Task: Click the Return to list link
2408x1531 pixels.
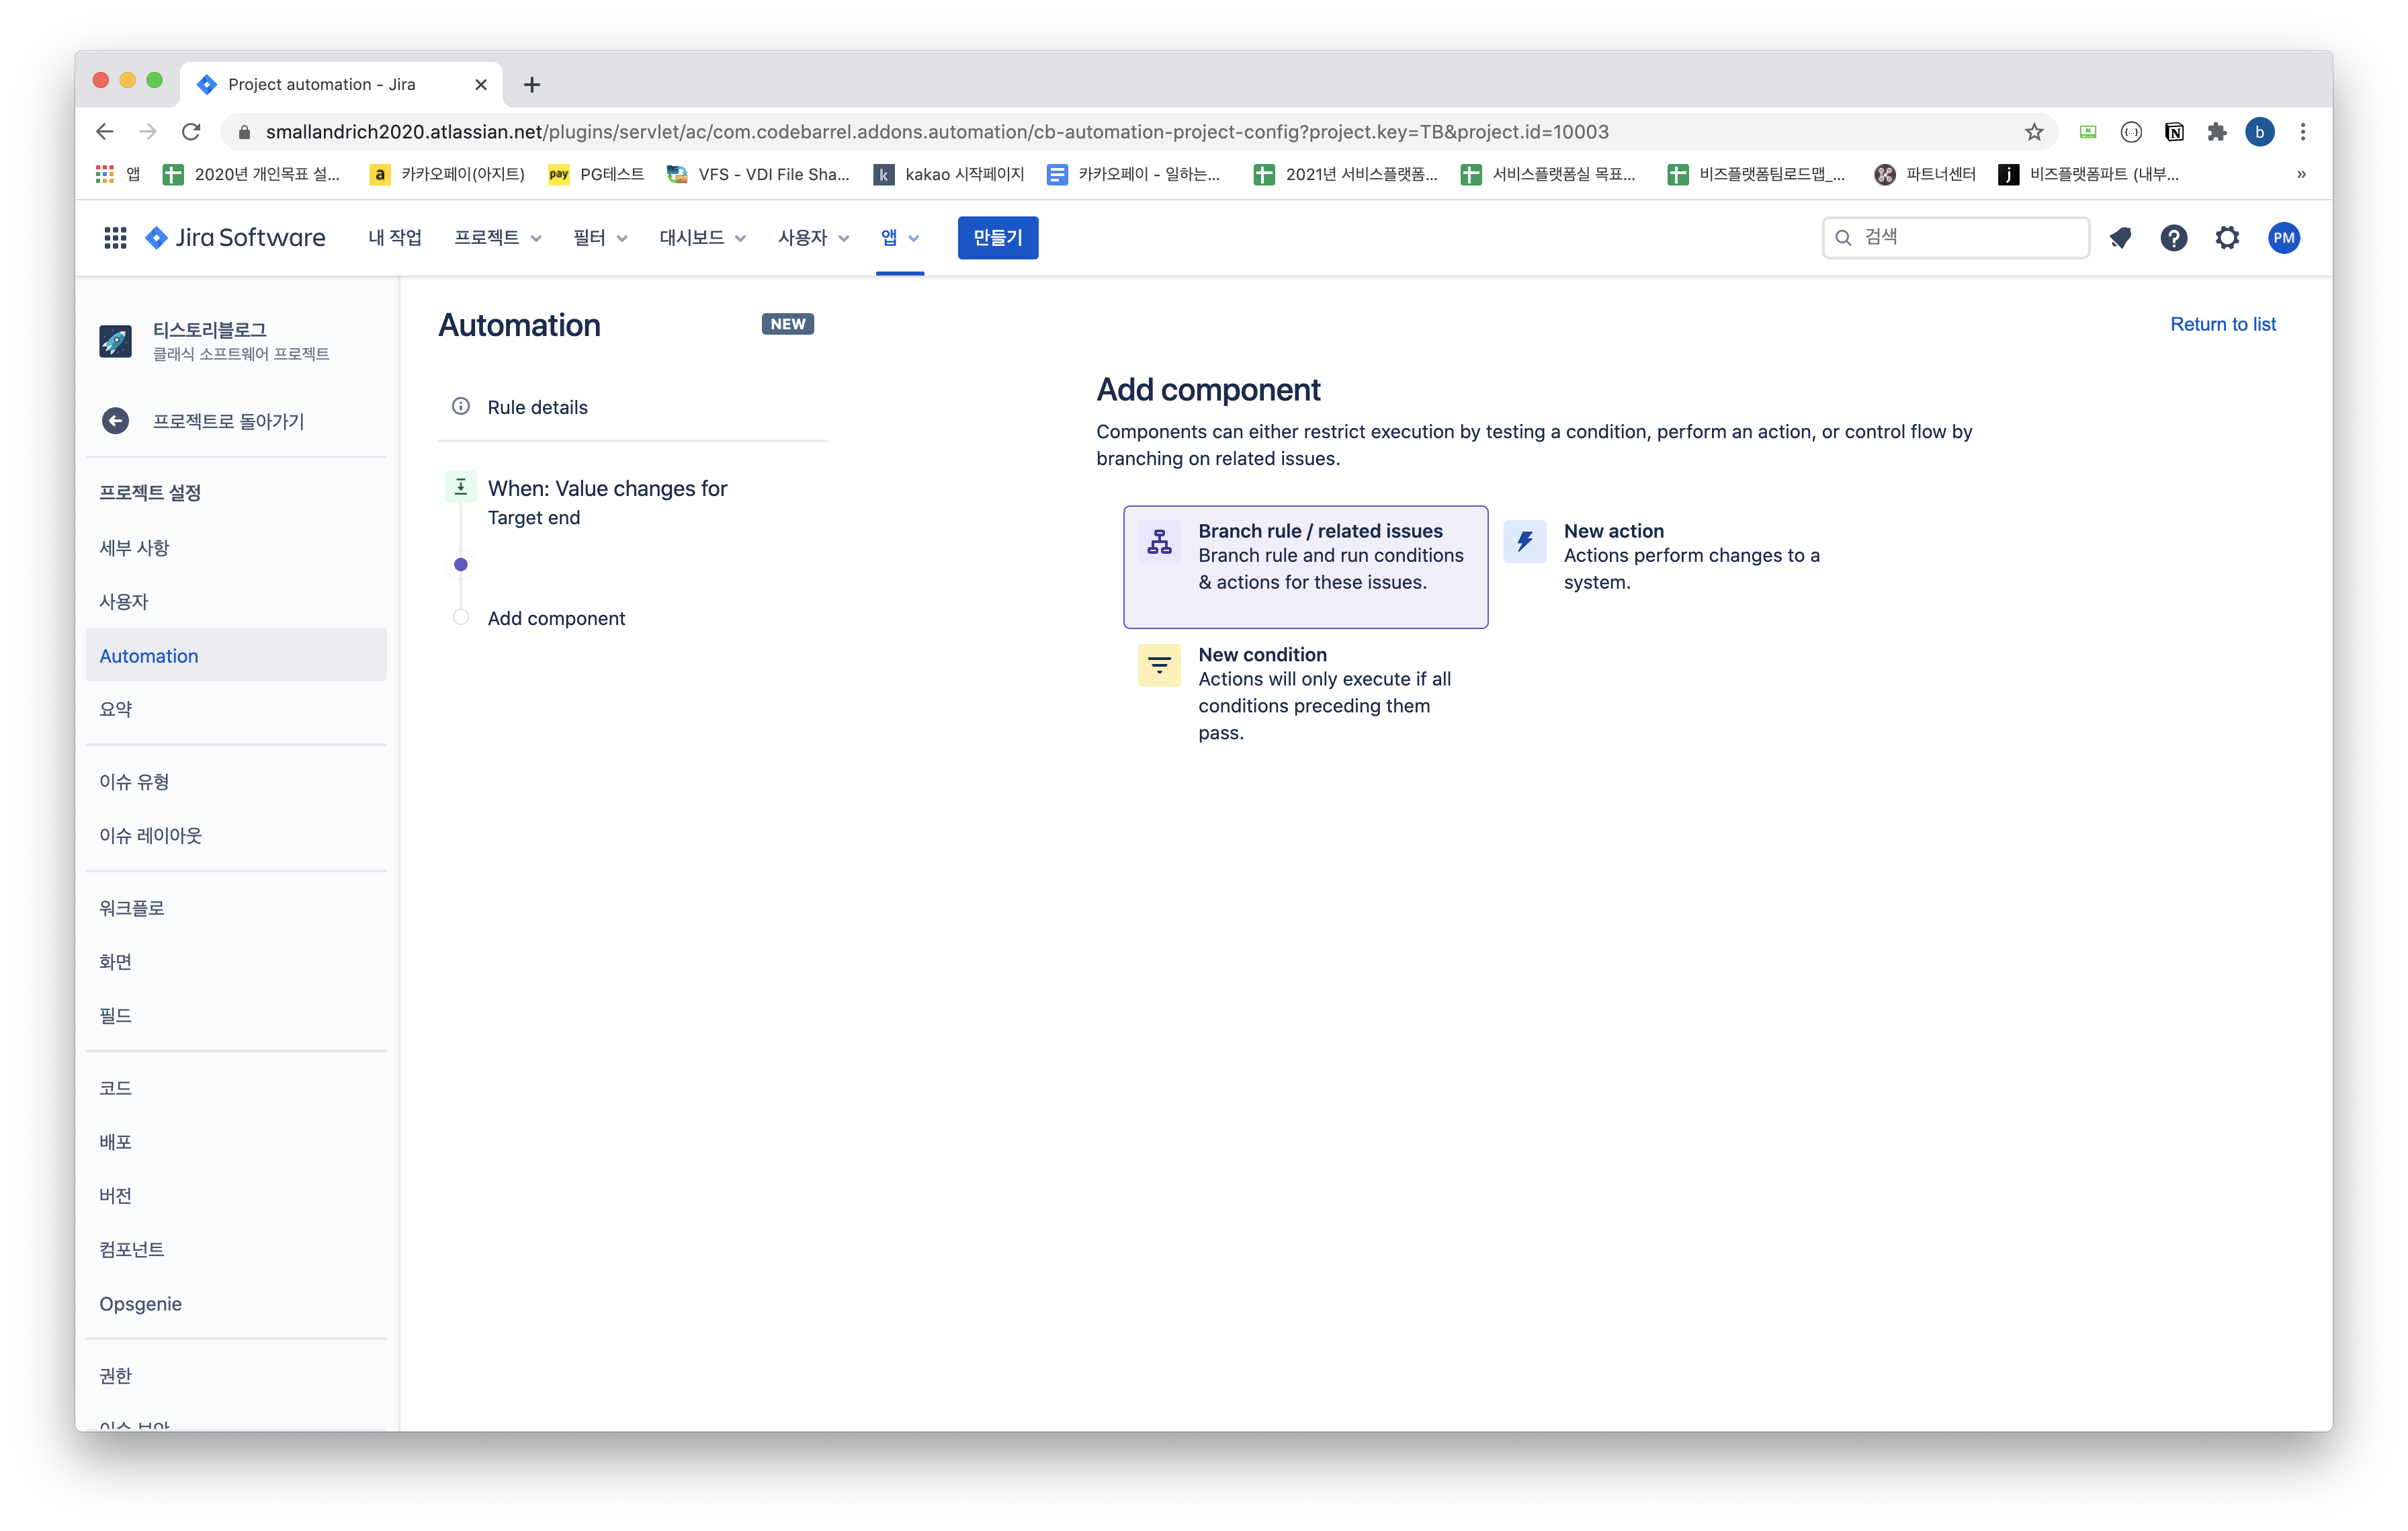Action: tap(2222, 324)
